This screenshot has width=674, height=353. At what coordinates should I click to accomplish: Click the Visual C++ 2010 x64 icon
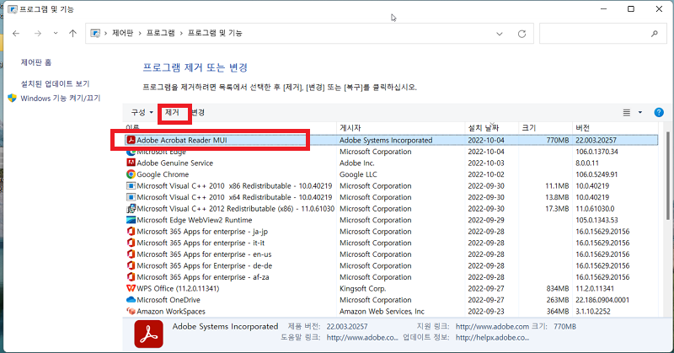[131, 197]
